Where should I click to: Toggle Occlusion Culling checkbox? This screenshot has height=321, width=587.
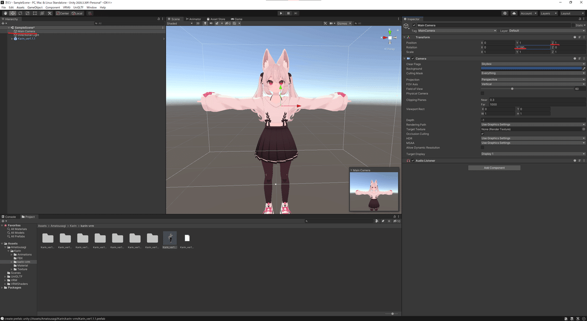click(482, 134)
